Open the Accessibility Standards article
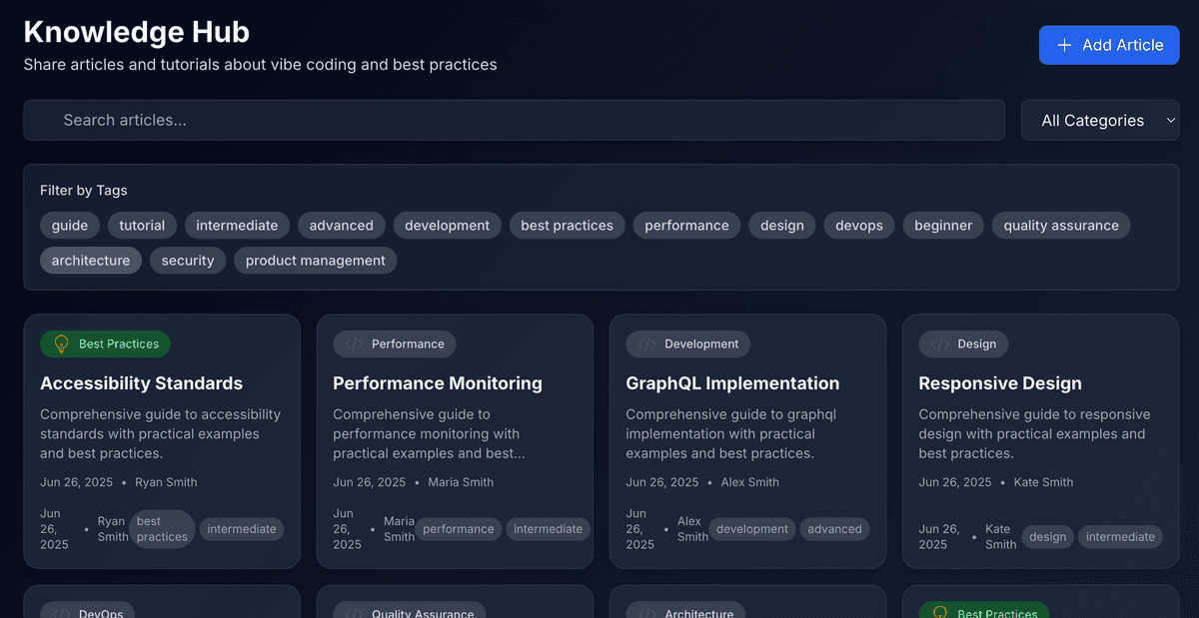 click(x=141, y=383)
